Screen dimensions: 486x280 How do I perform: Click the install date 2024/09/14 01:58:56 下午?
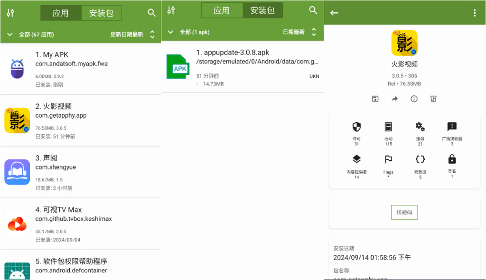coord(372,257)
